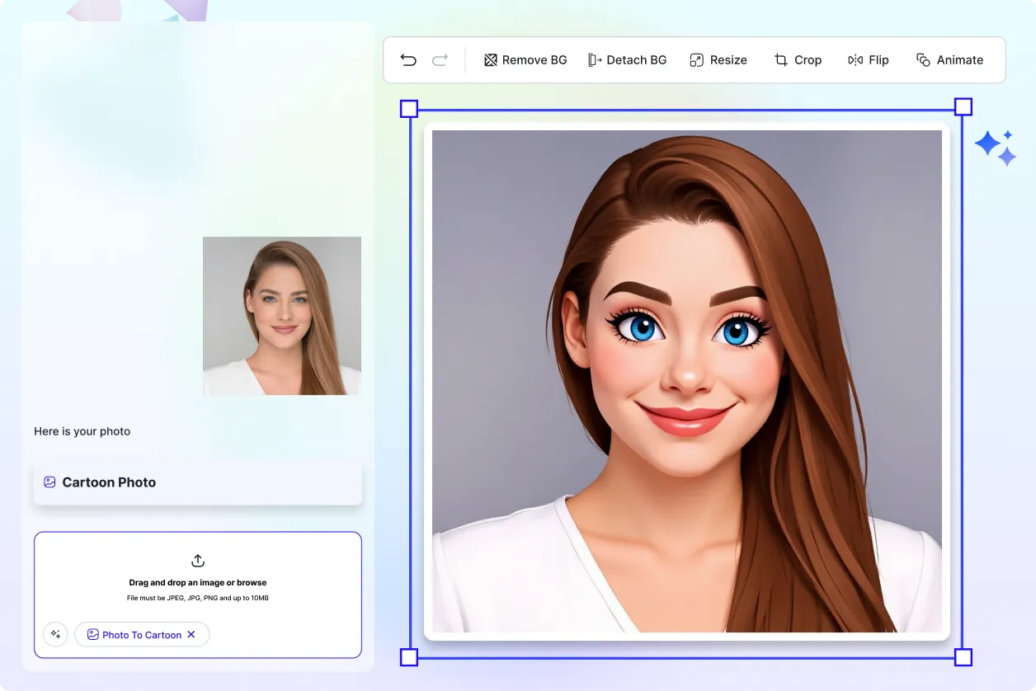Select the Detach BG tool
This screenshot has width=1036, height=691.
coord(628,59)
